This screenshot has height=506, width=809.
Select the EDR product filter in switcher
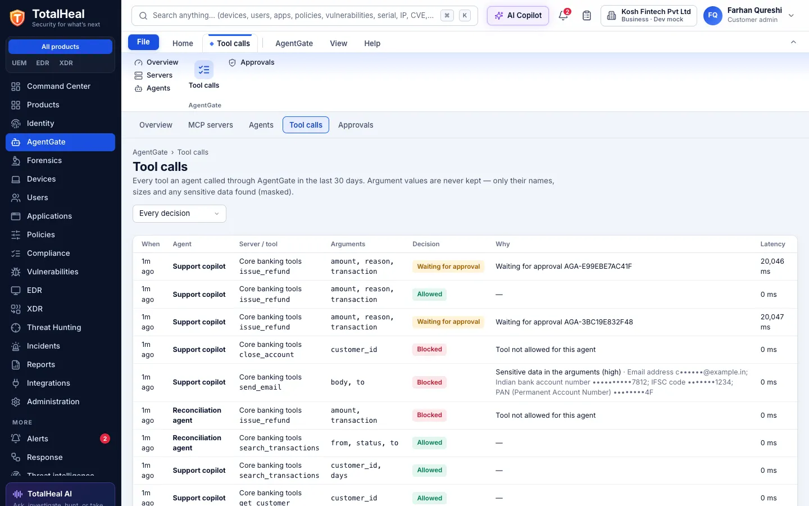click(x=43, y=63)
